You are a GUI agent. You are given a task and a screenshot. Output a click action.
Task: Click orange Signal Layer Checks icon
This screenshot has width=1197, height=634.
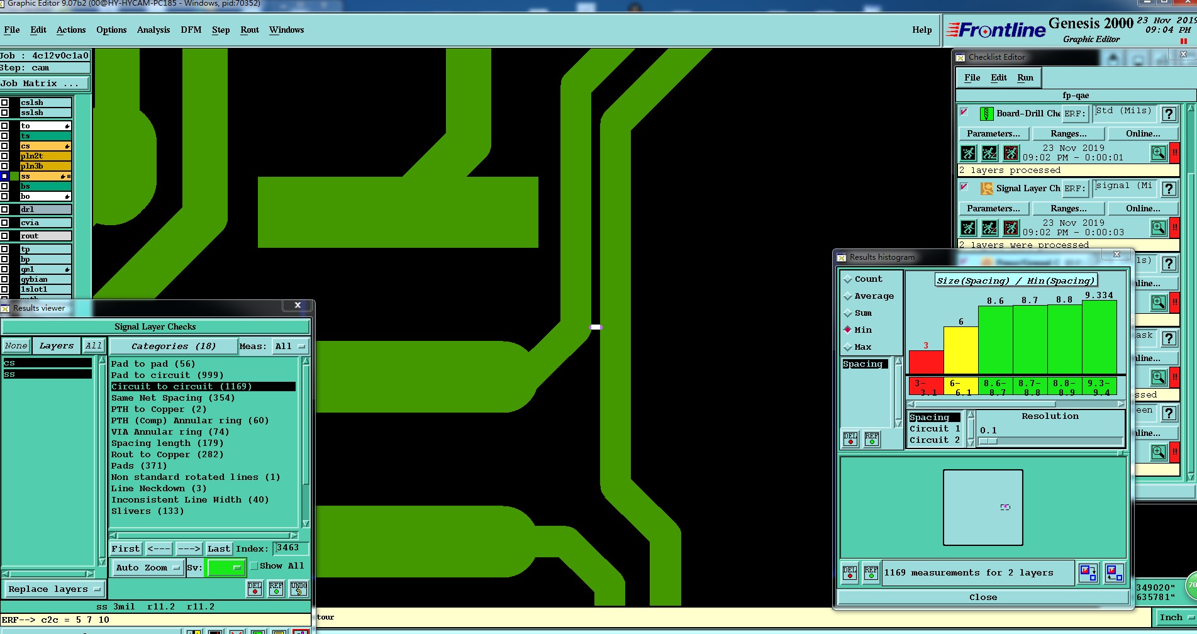pyautogui.click(x=986, y=188)
